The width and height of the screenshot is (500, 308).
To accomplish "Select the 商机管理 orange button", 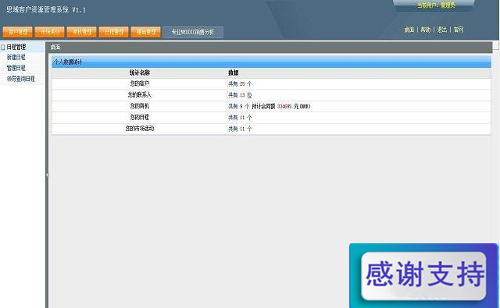I will [82, 32].
